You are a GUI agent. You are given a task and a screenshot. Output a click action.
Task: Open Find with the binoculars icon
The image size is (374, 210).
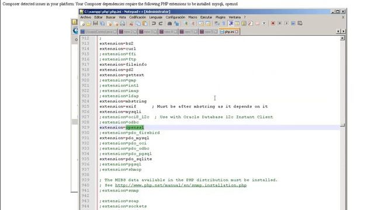pos(169,23)
